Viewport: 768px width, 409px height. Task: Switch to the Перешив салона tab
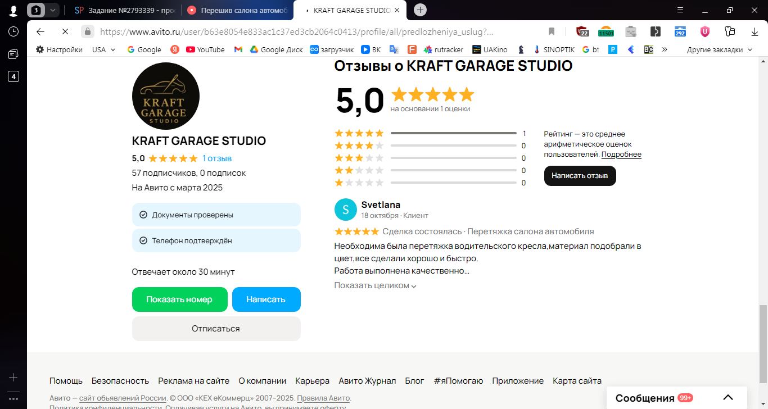(238, 10)
